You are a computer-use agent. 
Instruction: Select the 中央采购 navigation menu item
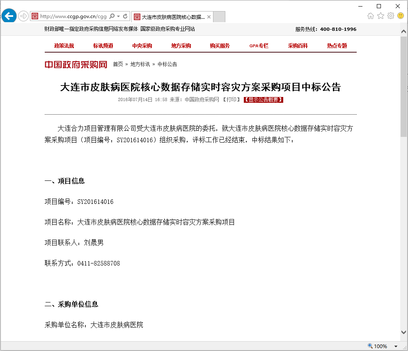[x=142, y=46]
